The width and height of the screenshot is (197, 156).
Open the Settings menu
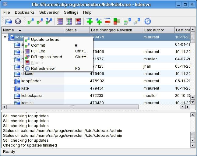click(71, 12)
